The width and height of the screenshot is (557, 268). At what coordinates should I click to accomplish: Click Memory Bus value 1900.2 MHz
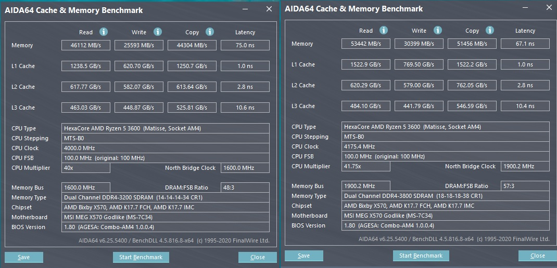366,186
